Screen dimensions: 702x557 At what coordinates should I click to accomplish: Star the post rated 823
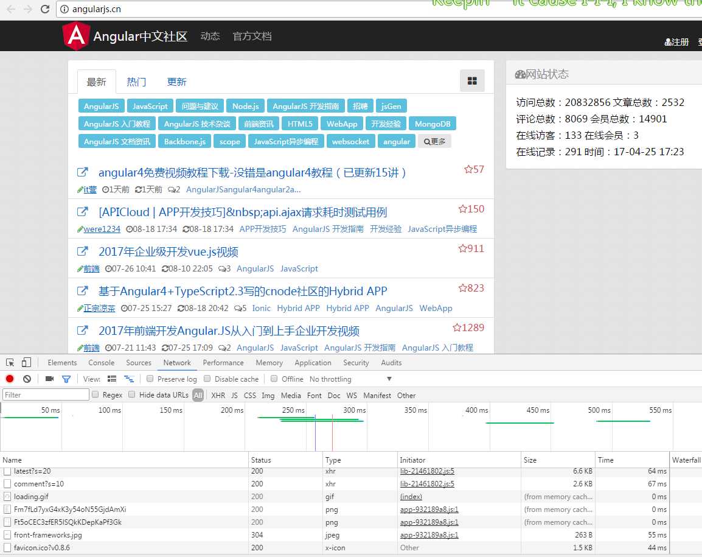(x=462, y=288)
